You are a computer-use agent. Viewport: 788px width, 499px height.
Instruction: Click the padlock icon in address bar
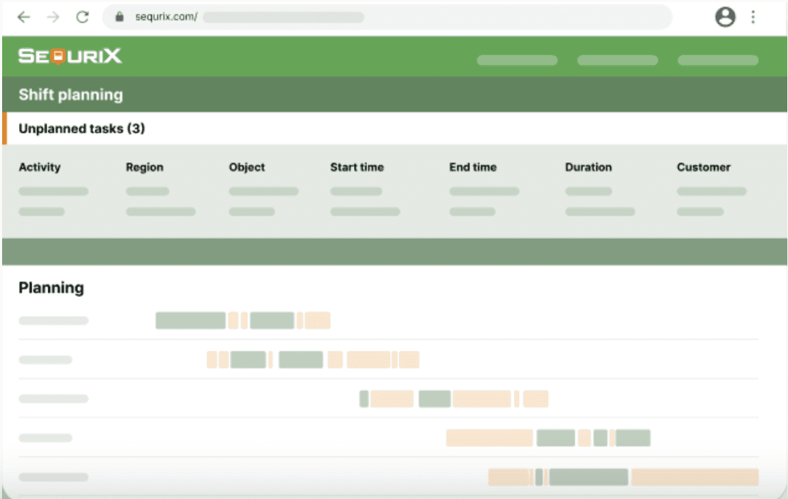(119, 16)
